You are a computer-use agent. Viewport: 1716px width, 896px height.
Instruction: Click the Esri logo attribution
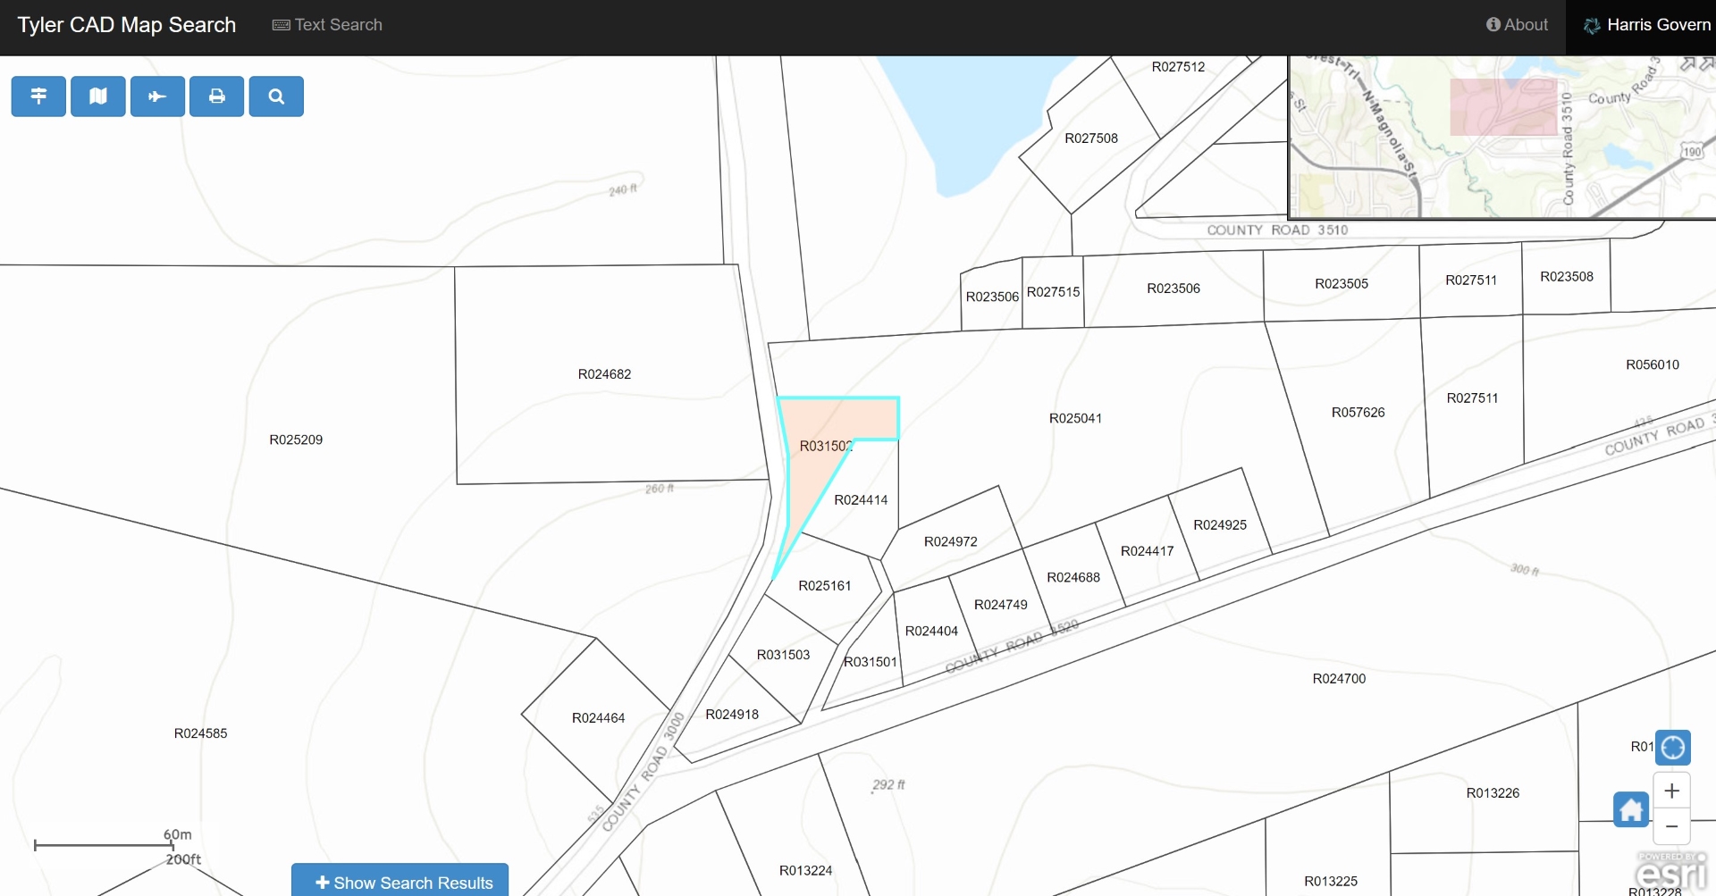pos(1670,871)
